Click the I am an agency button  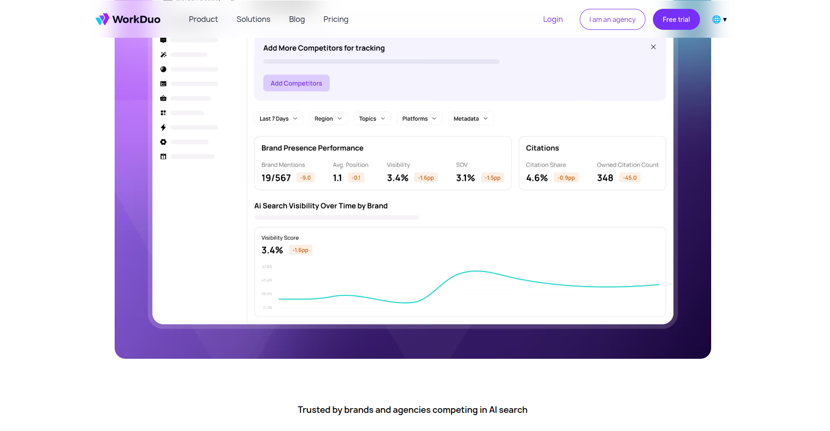tap(612, 19)
